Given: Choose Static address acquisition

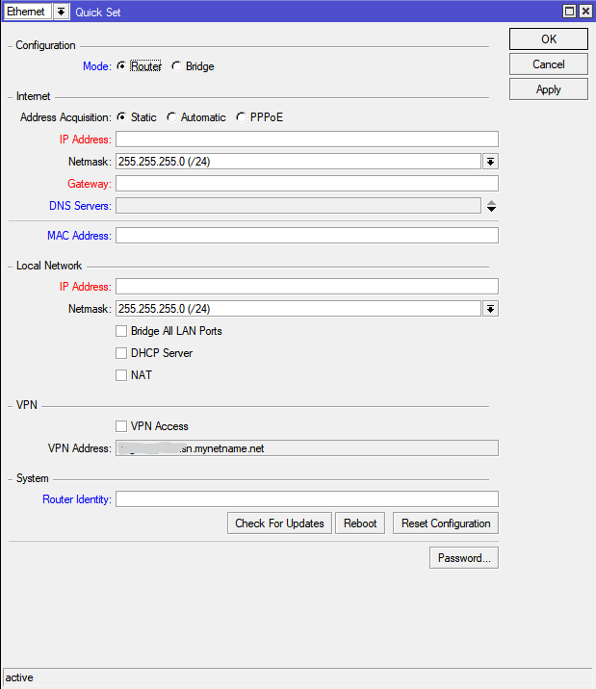Looking at the screenshot, I should coord(121,117).
